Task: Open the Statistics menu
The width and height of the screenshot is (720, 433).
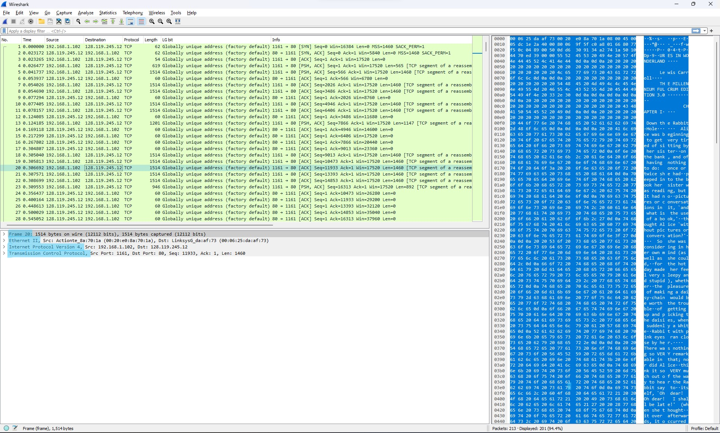Action: pos(108,12)
